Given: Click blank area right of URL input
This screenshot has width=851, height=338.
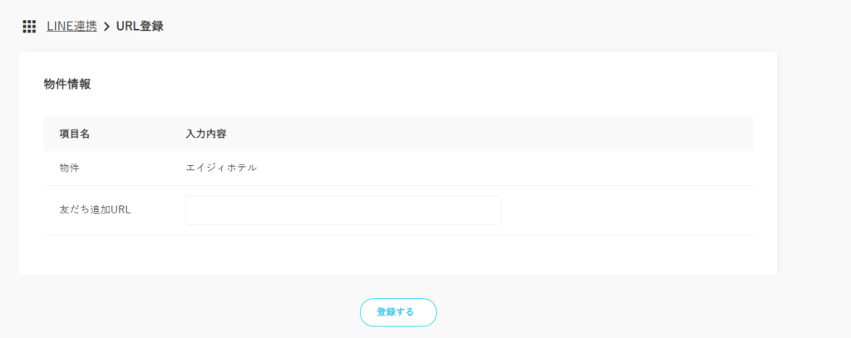Looking at the screenshot, I should coord(623,210).
